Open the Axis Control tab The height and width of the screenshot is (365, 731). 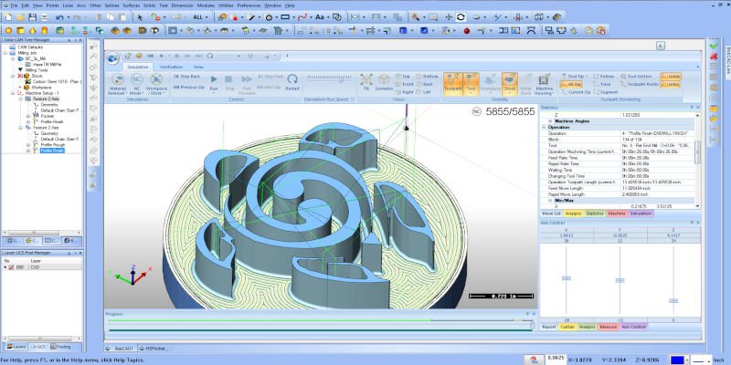click(x=634, y=327)
